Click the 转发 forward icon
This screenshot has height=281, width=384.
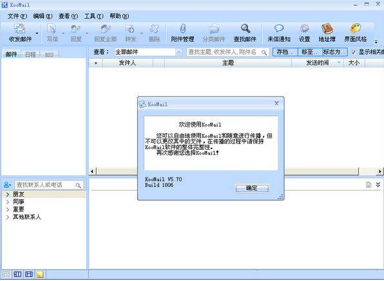pos(130,28)
